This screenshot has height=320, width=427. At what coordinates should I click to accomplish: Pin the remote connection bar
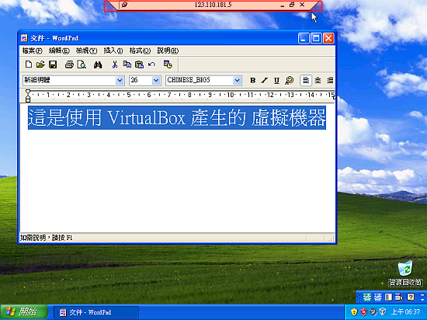124,5
